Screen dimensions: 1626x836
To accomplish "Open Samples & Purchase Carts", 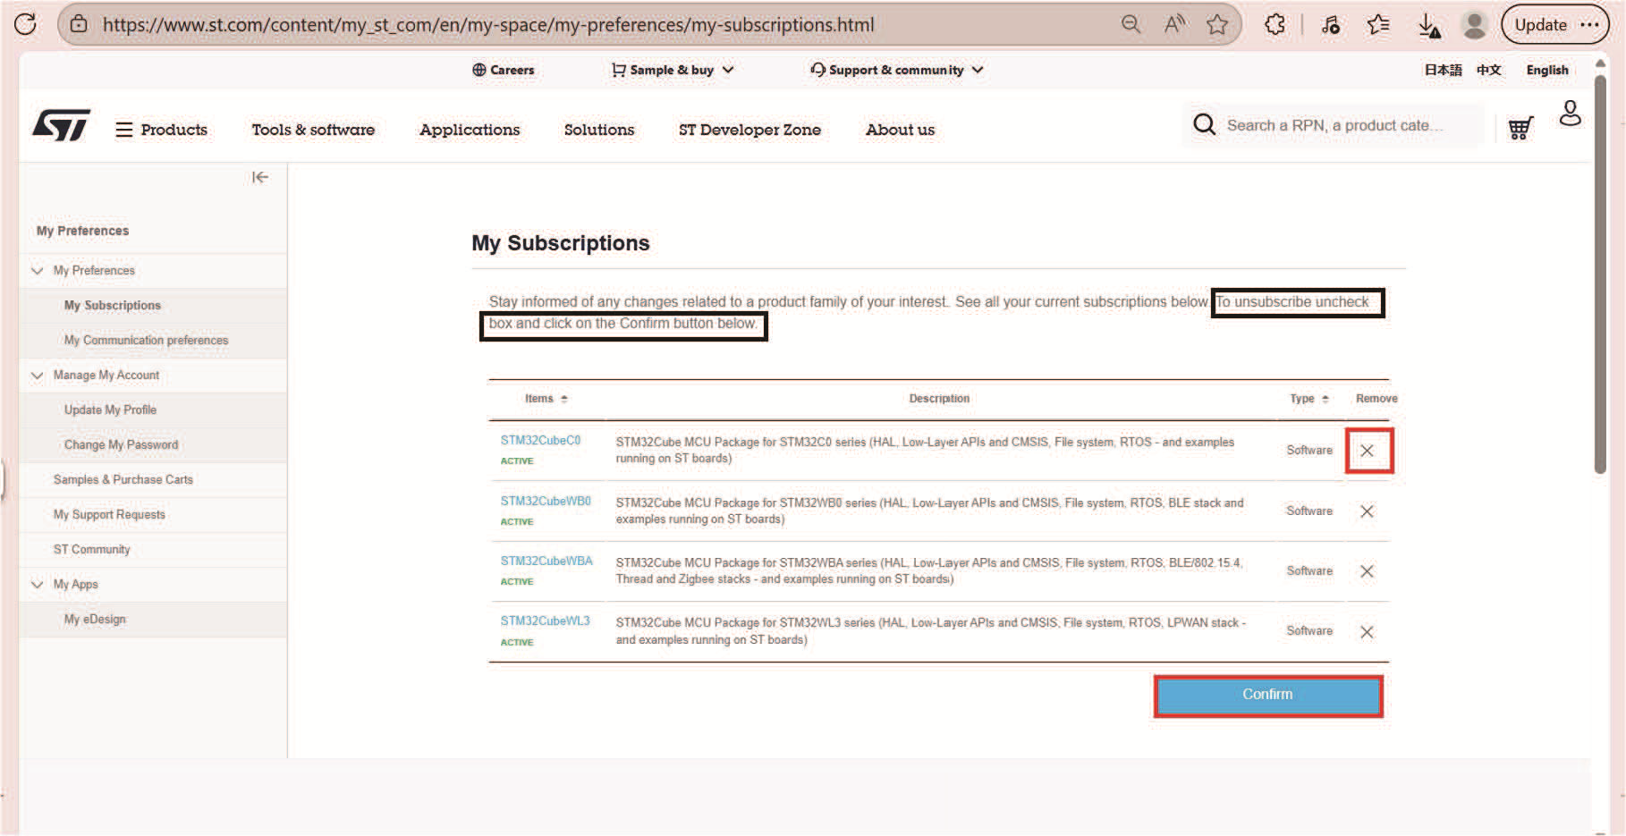I will point(123,479).
